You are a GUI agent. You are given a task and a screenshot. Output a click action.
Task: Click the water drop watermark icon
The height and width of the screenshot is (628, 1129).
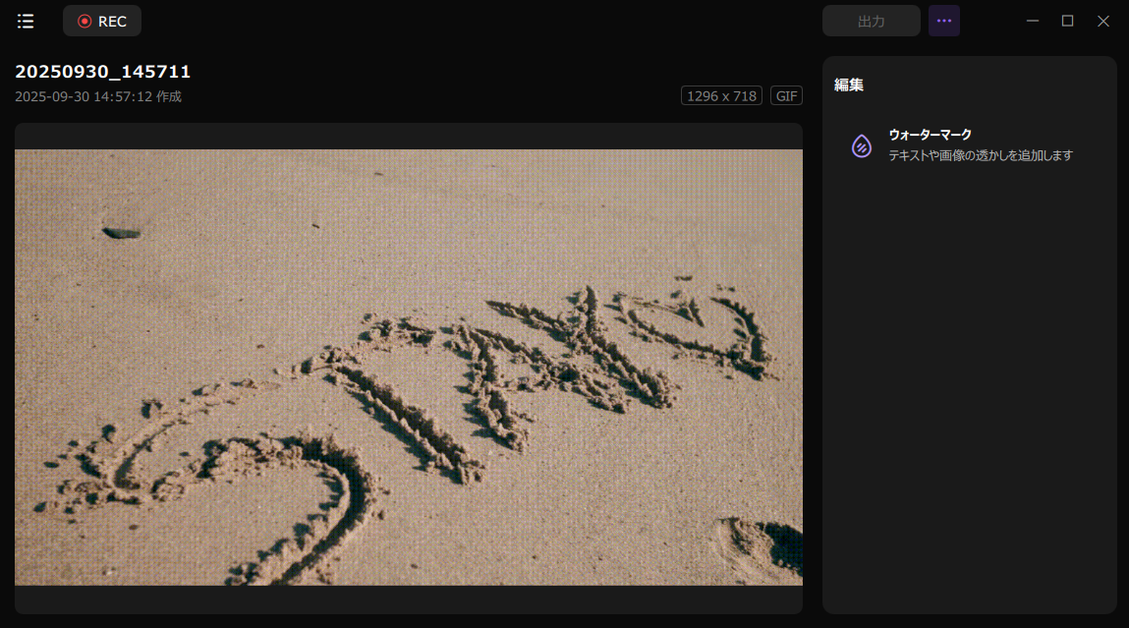click(862, 145)
